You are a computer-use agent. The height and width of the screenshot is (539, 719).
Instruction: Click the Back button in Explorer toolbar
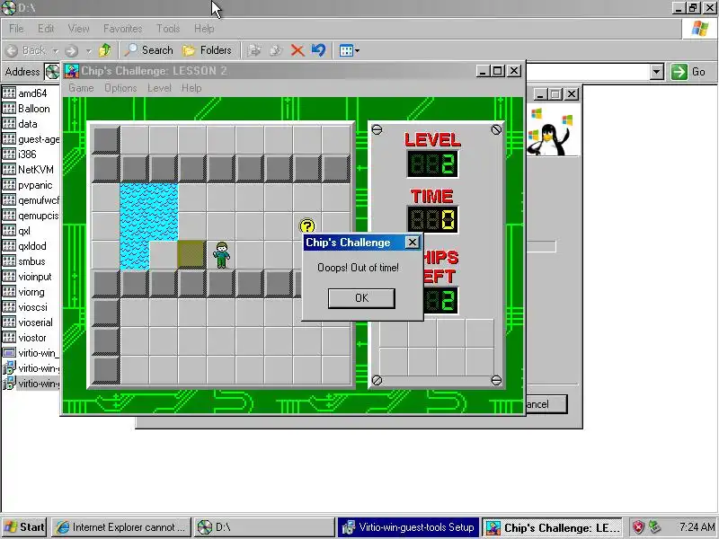point(27,50)
